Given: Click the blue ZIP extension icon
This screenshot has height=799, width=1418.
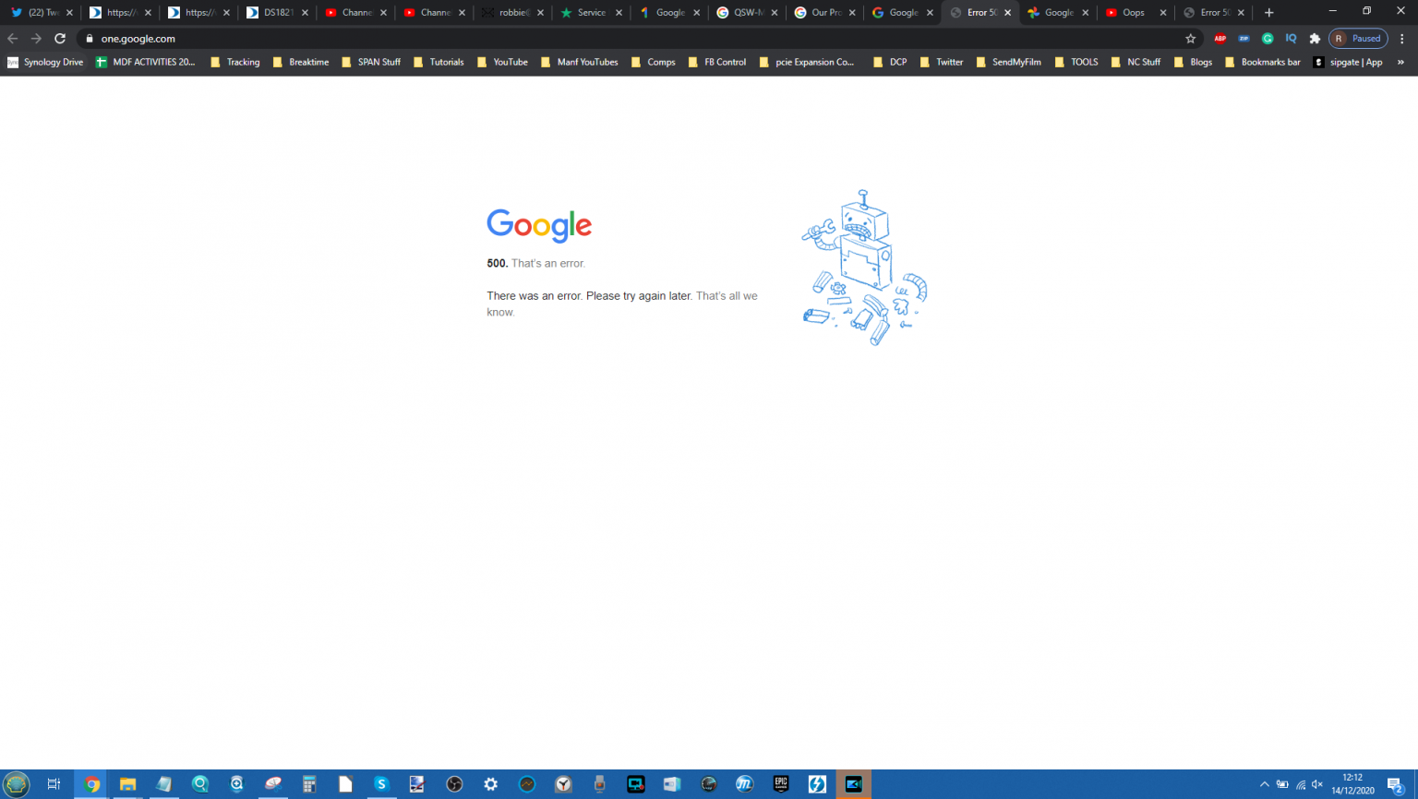Looking at the screenshot, I should coord(1244,39).
